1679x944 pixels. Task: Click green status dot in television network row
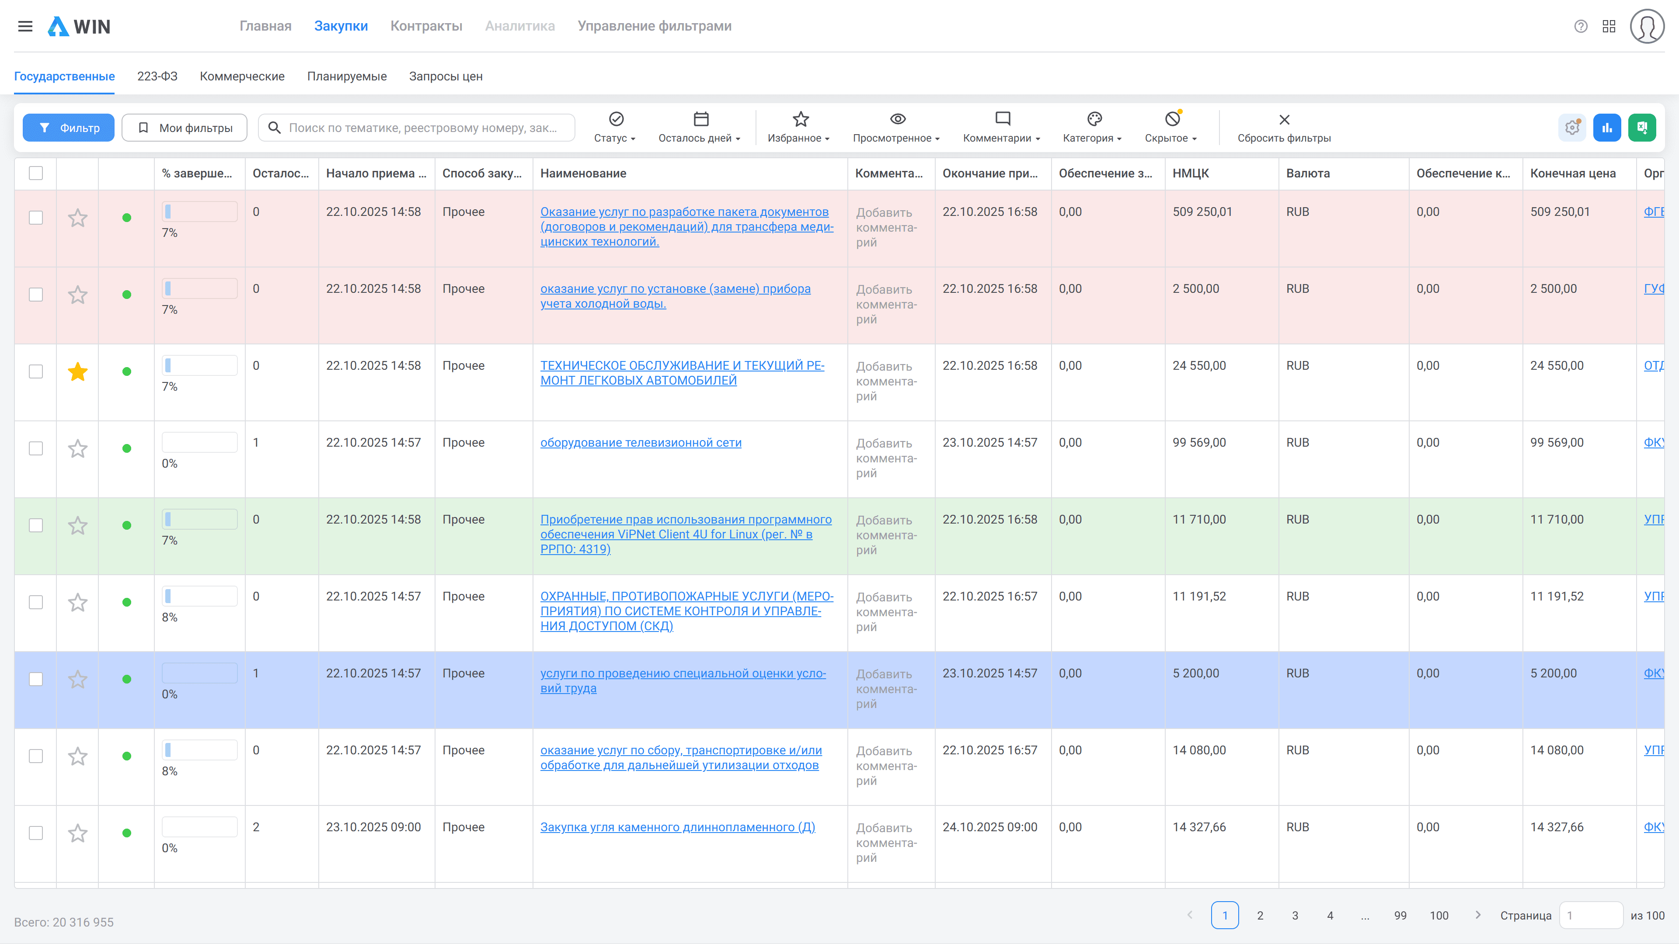[127, 448]
